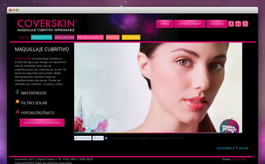Click Conocé nuestros productos button
The width and height of the screenshot is (265, 164).
pyautogui.click(x=42, y=123)
